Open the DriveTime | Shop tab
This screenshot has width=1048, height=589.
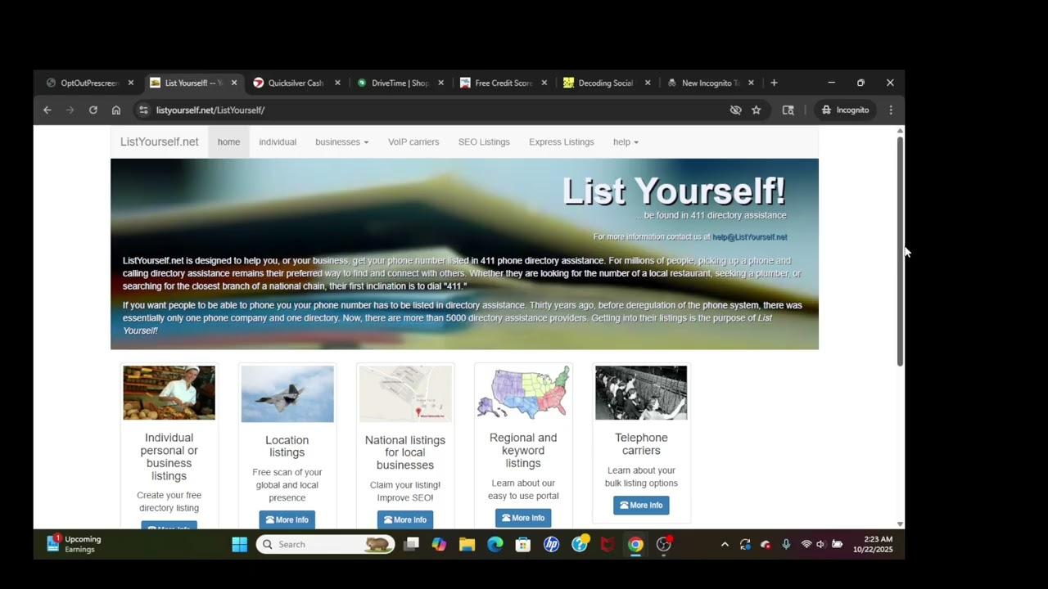399,83
